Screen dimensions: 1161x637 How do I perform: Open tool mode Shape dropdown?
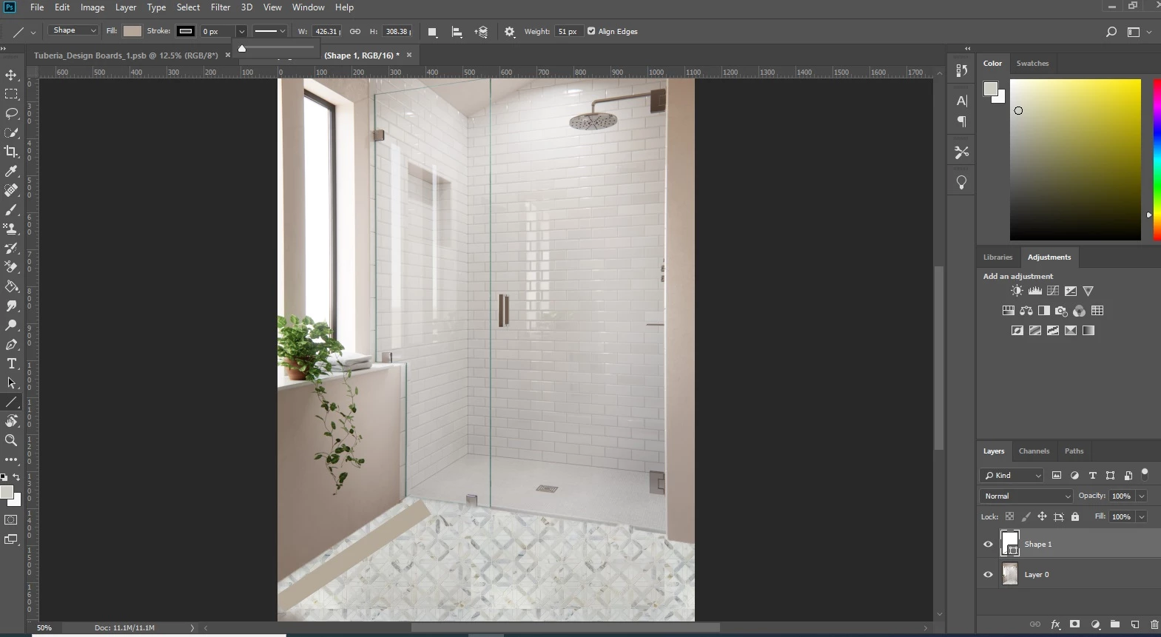[74, 30]
